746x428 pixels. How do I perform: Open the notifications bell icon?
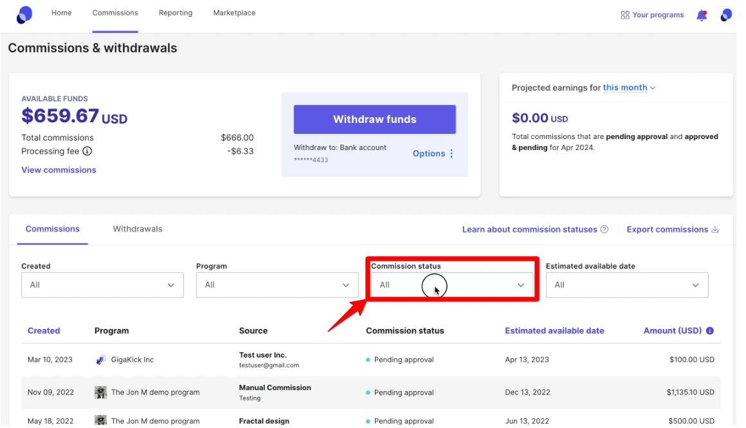coord(702,15)
